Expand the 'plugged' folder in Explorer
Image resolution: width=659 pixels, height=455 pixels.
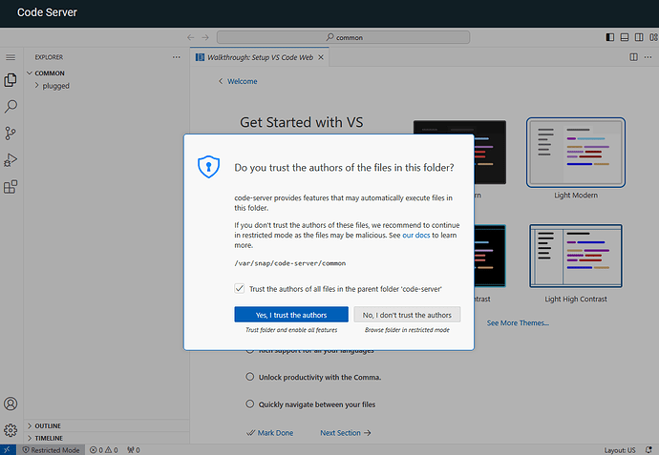55,86
